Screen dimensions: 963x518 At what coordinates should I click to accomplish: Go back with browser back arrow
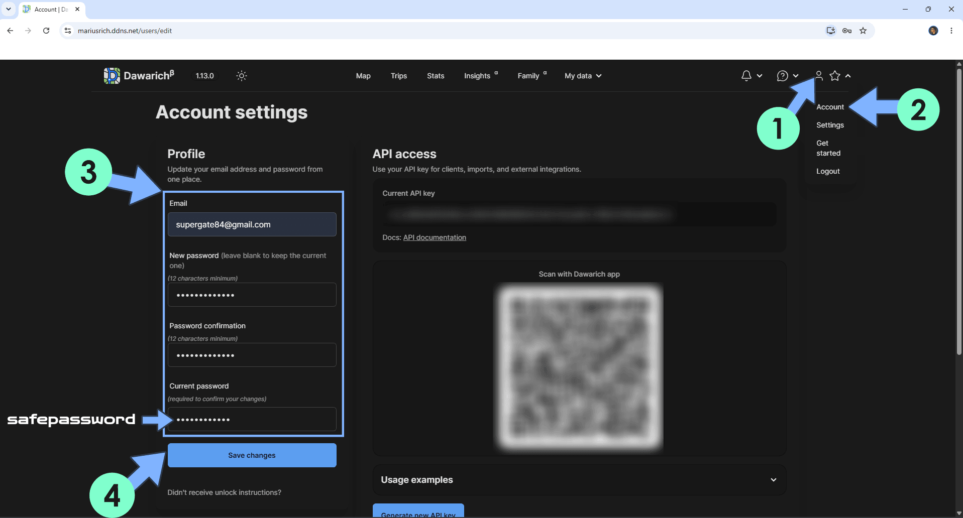10,31
